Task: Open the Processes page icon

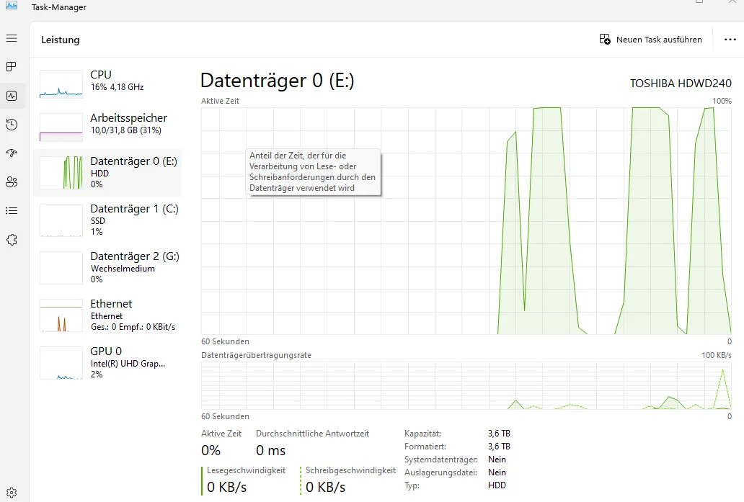Action: pos(12,67)
